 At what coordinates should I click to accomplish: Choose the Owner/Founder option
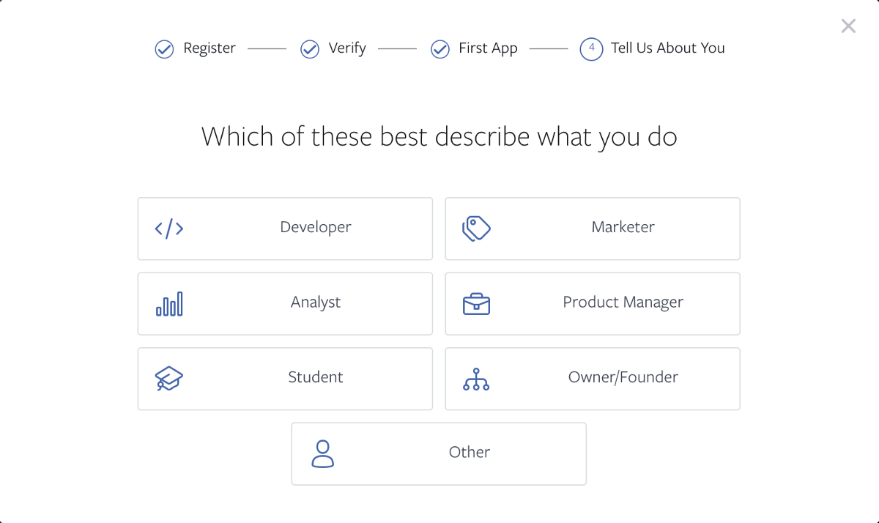(x=623, y=378)
